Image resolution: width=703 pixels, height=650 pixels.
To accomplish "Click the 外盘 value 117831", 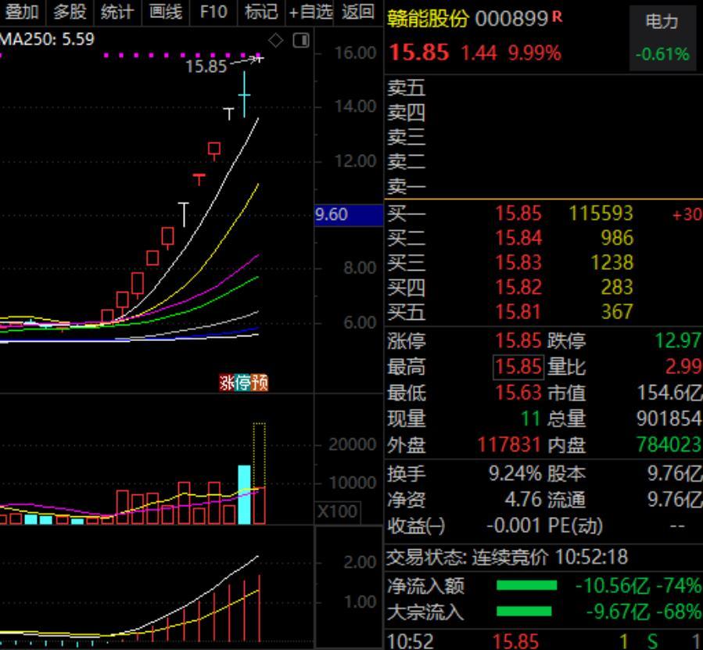I will point(509,445).
